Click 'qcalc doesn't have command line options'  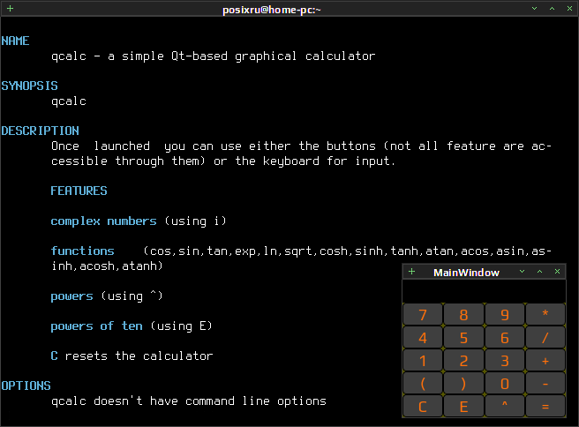click(x=189, y=401)
